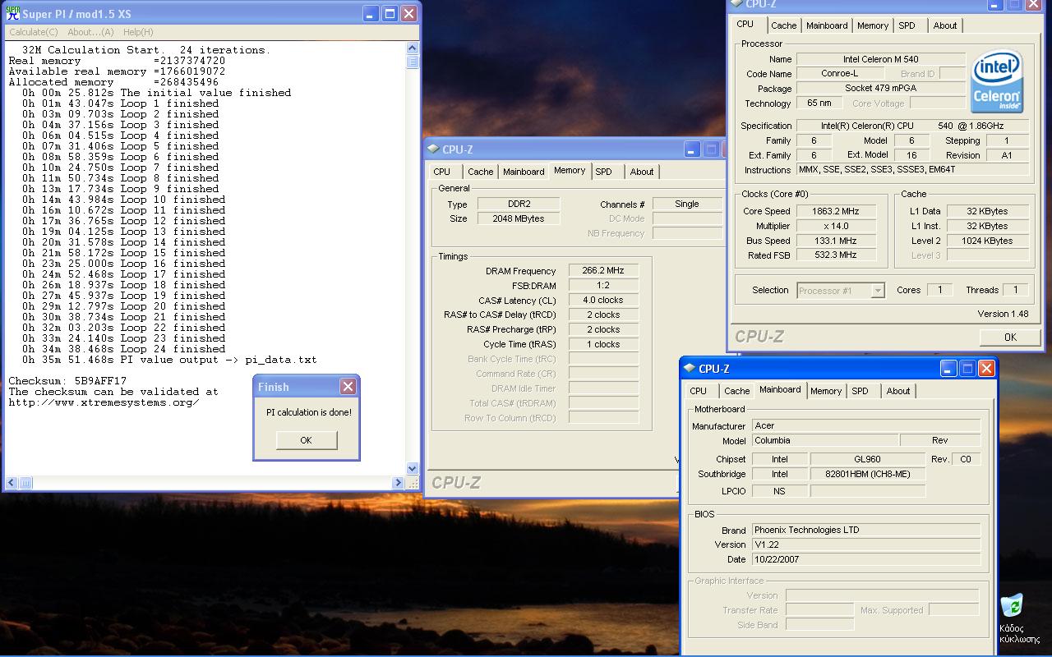The width and height of the screenshot is (1052, 657).
Task: Minimize the memory CPU-Z window
Action: point(692,149)
